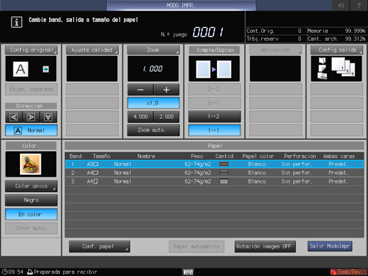Select tray 2 A4 landscape paper row
The width and height of the screenshot is (368, 276).
[214, 173]
